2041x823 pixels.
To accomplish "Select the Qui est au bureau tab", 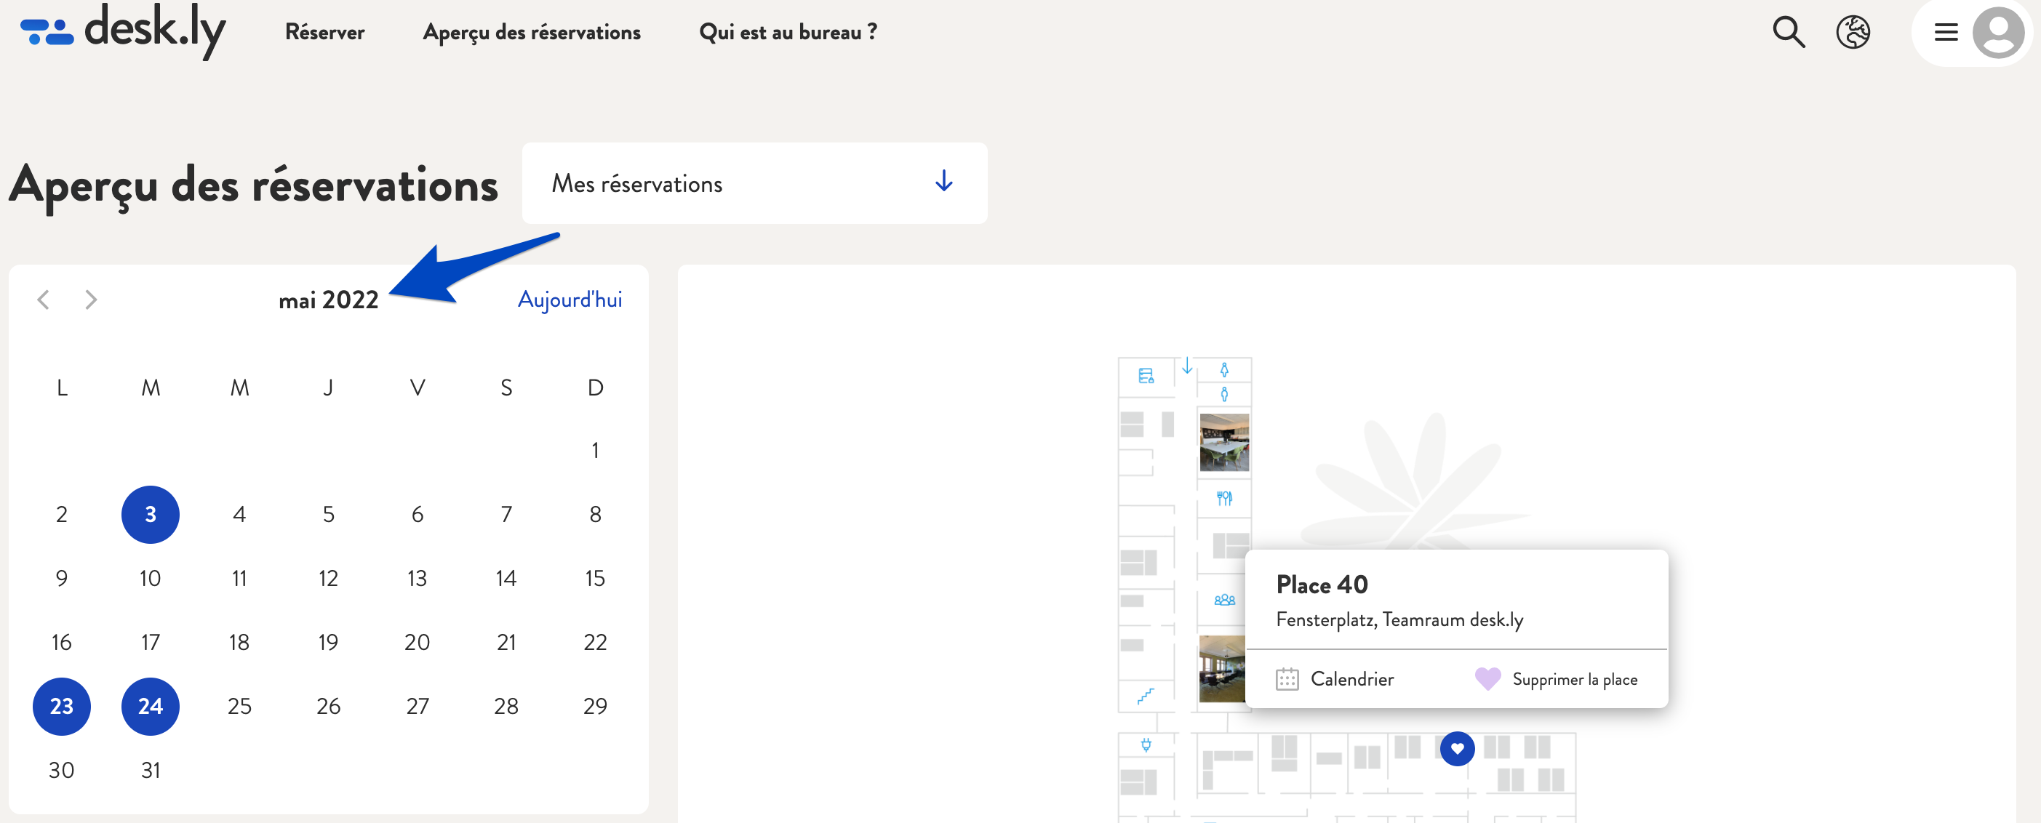I will tap(786, 33).
